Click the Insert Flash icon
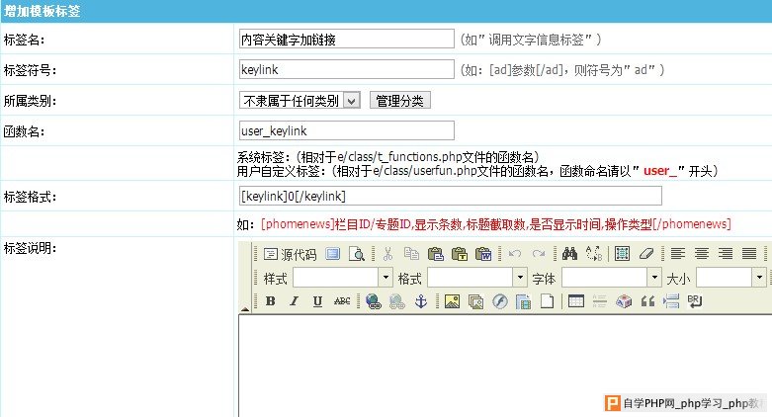This screenshot has height=417, width=772. (500, 301)
